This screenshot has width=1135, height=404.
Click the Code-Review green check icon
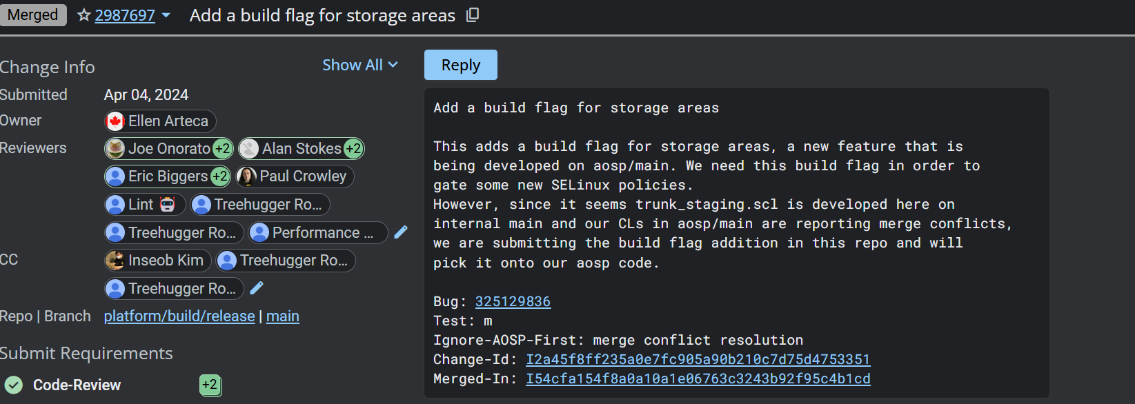point(14,385)
